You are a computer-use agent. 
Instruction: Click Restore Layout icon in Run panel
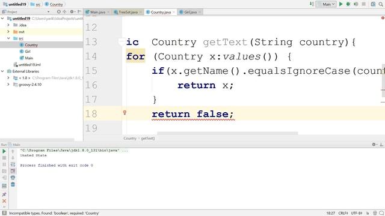click(x=4, y=186)
